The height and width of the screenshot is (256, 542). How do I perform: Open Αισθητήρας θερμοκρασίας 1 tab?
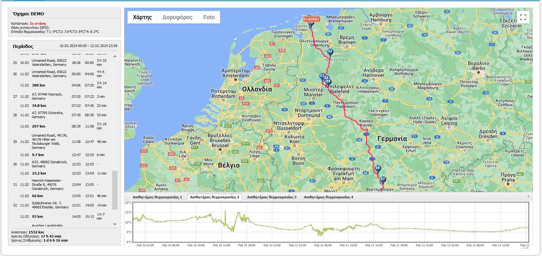[x=157, y=197]
